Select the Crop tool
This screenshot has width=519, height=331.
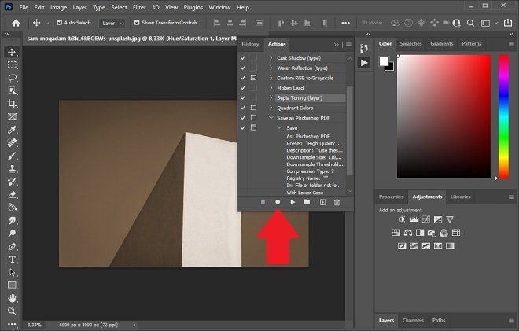click(12, 104)
